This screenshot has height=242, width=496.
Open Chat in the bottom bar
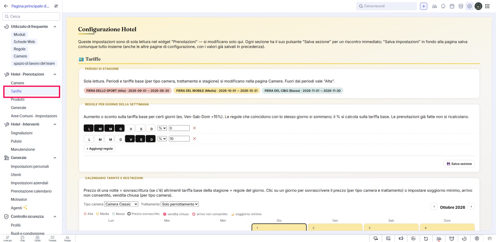[x=22, y=238]
